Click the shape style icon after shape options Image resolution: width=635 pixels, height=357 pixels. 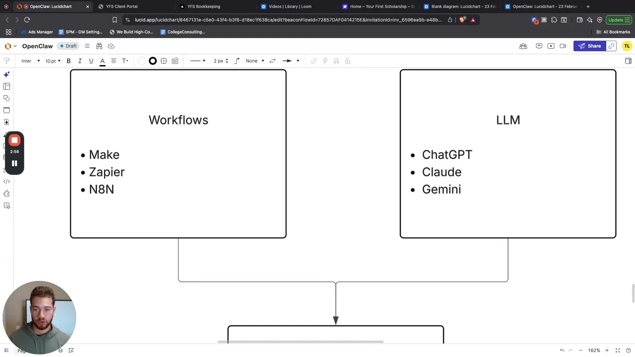point(175,61)
